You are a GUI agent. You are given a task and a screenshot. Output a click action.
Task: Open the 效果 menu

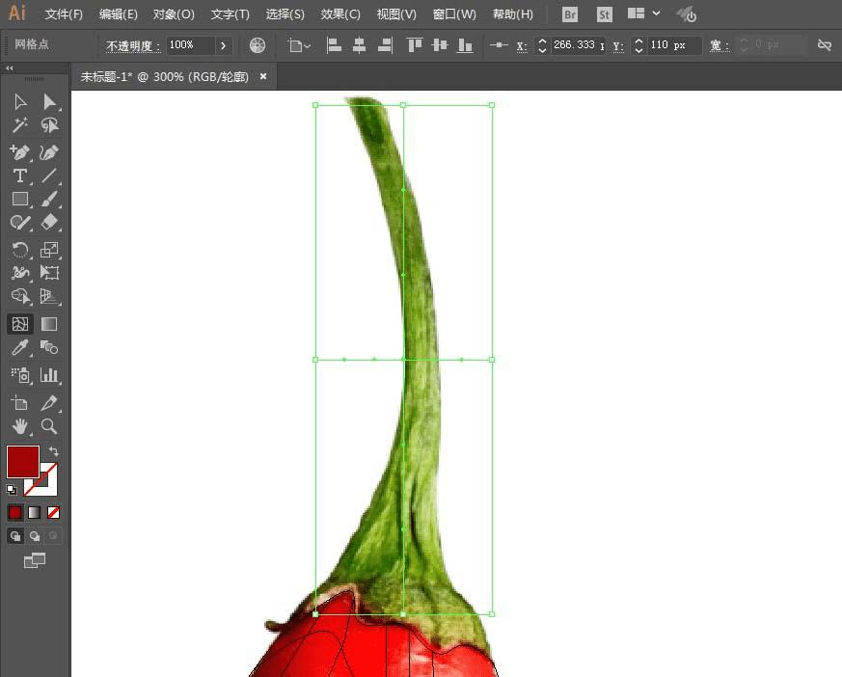(340, 14)
